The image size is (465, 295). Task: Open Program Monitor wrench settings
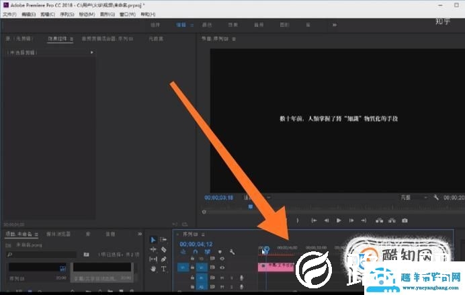click(436, 198)
